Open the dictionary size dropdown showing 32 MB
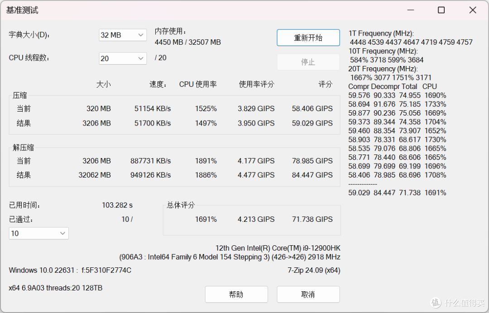 click(122, 35)
